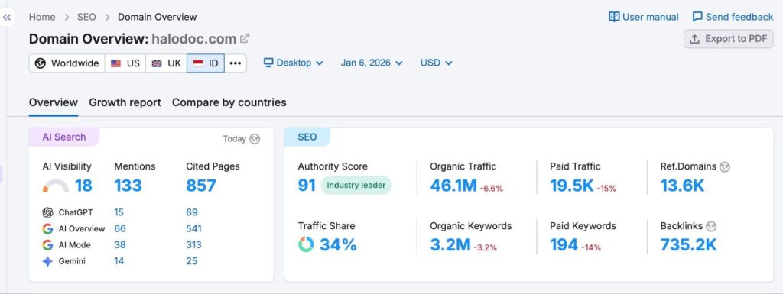The width and height of the screenshot is (783, 294).
Task: Open the Jan 6, 2026 date dropdown
Action: (372, 63)
